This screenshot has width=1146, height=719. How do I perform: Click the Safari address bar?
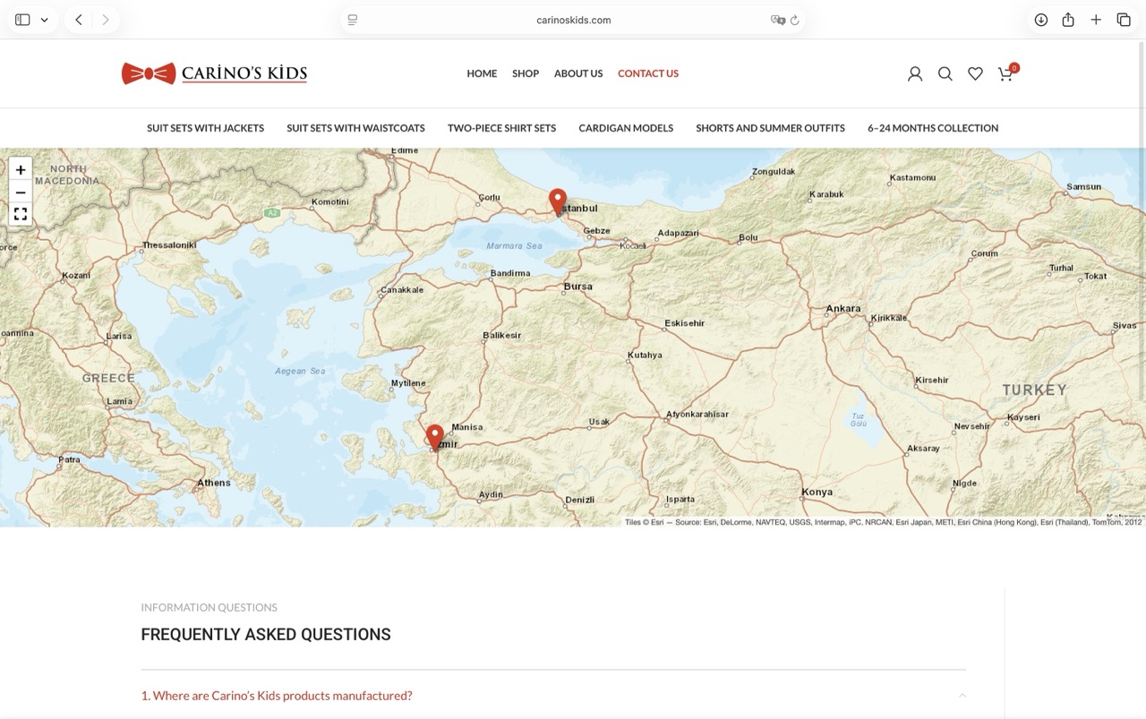click(573, 20)
